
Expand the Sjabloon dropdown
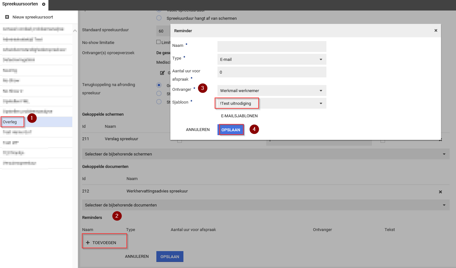[x=321, y=104]
